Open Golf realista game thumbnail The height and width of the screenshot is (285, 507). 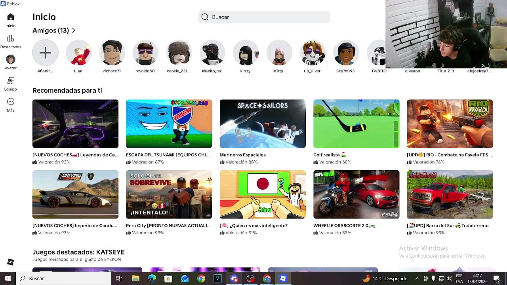(356, 124)
